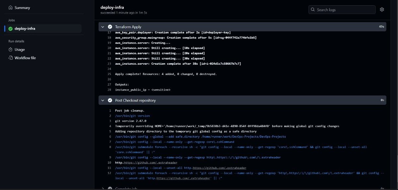Click the 49s duration of Terraform Apply
The width and height of the screenshot is (398, 190).
tap(381, 27)
